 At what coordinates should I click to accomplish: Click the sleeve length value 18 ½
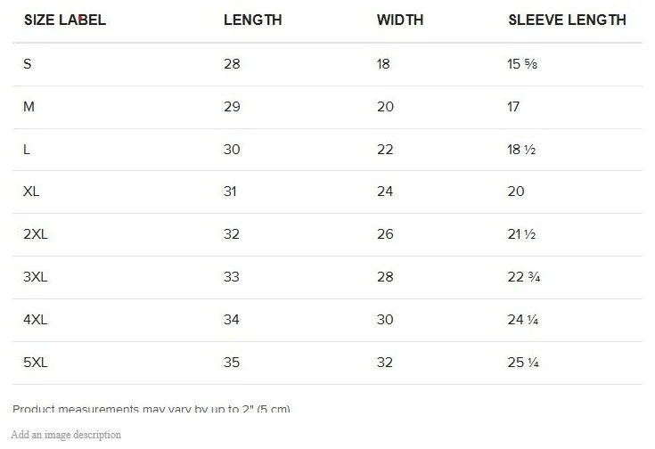521,150
